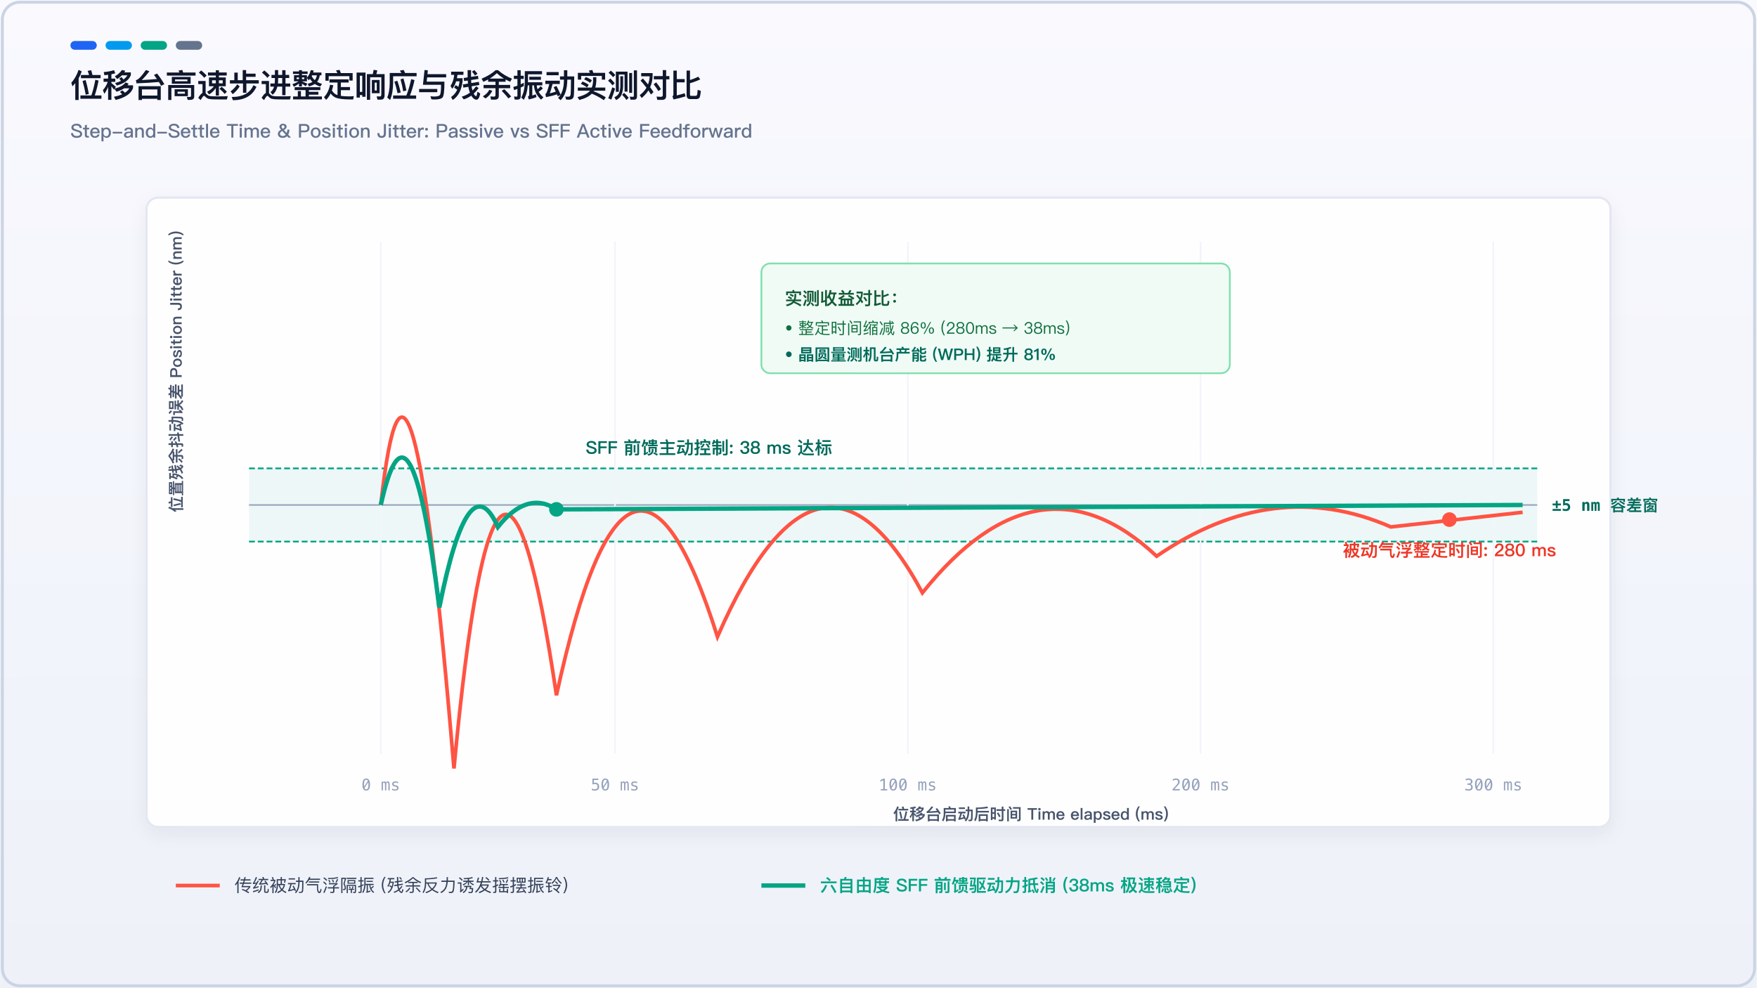Click the x-axis title '位移台启动后时间 Time elapsed (ms)'
Image resolution: width=1757 pixels, height=988 pixels.
tap(1031, 814)
